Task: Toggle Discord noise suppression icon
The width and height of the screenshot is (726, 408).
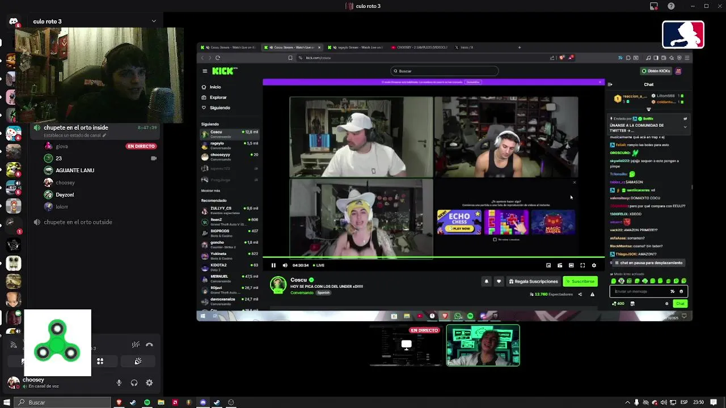Action: pos(136,345)
